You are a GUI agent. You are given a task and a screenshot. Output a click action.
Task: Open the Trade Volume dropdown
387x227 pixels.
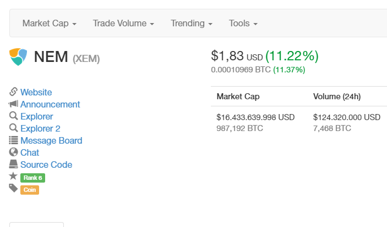(x=123, y=24)
